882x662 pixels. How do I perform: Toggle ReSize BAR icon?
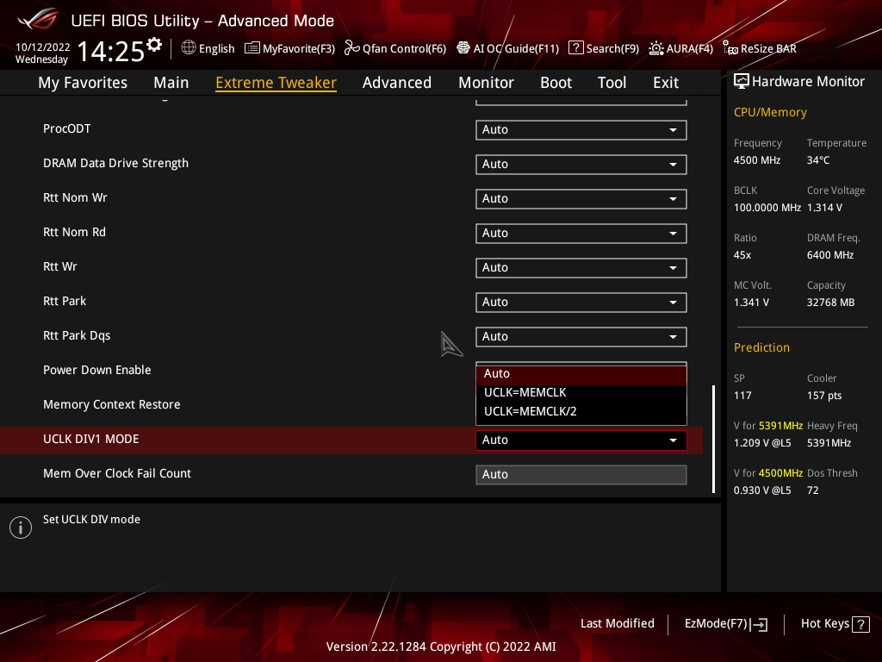coord(730,48)
